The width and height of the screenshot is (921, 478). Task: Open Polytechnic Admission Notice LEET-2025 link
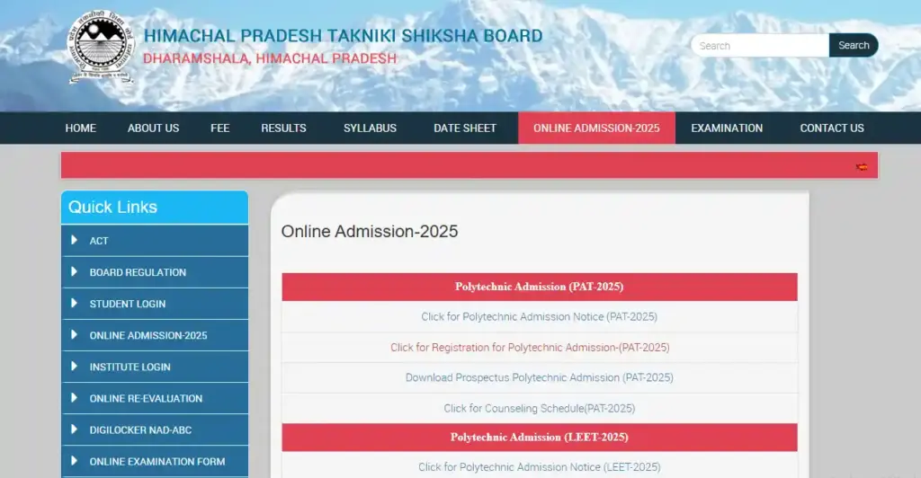(x=539, y=467)
